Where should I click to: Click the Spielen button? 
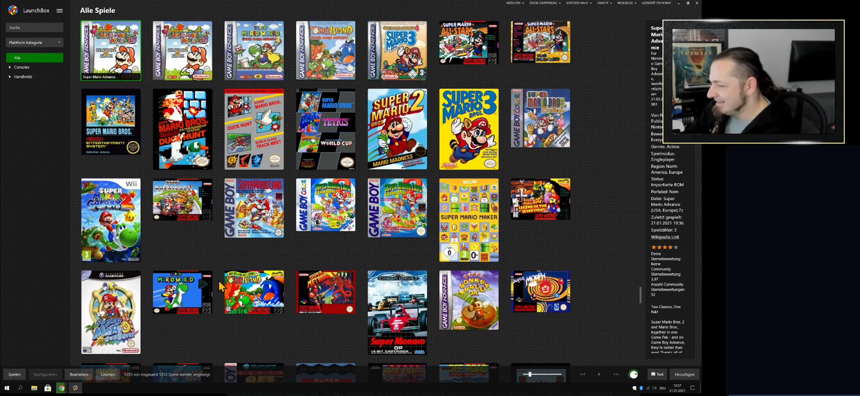(14, 374)
